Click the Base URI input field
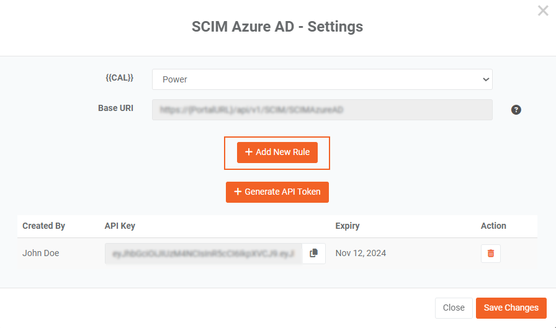This screenshot has height=328, width=556. pyautogui.click(x=321, y=110)
